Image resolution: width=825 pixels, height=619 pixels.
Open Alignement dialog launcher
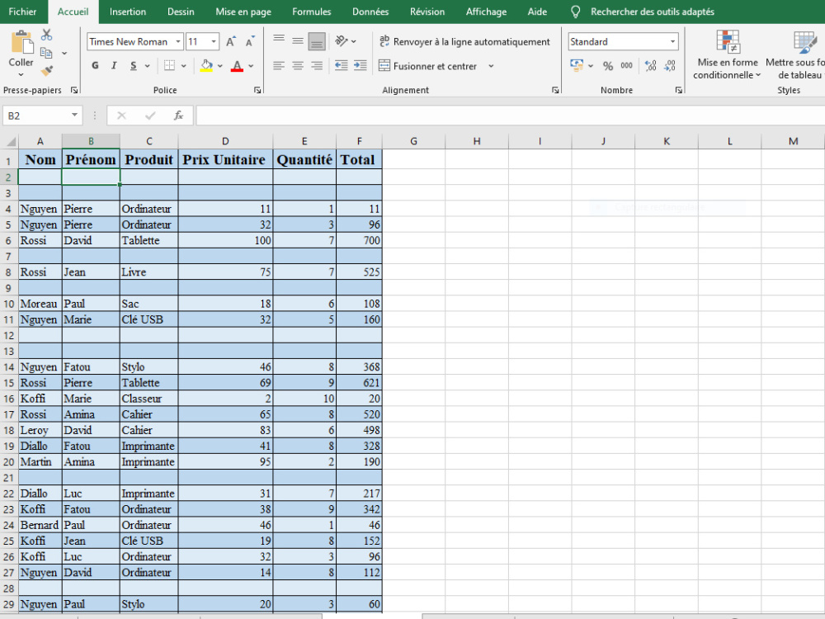point(555,91)
